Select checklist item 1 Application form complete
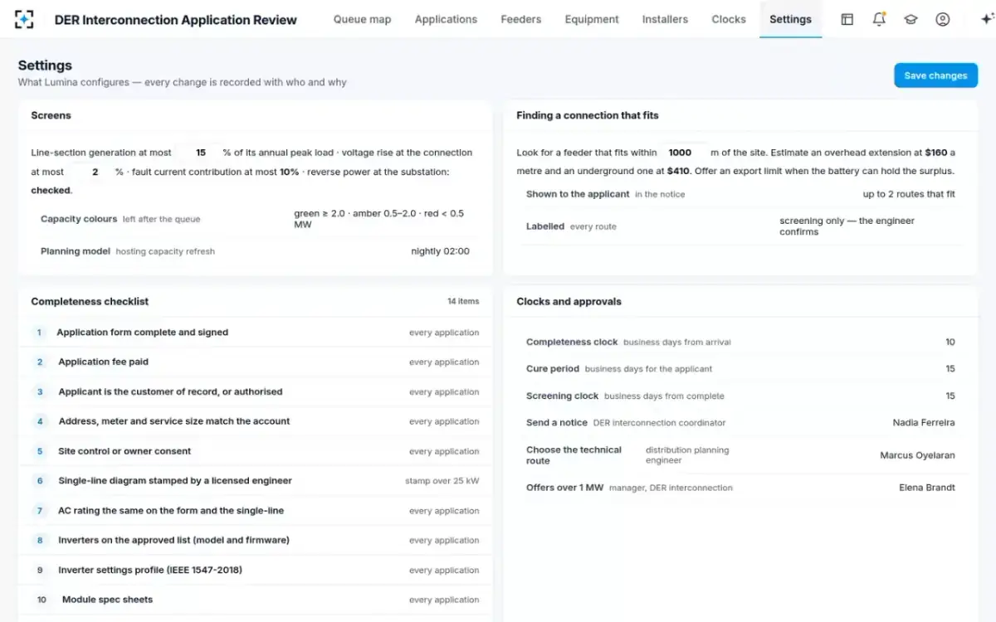This screenshot has height=622, width=996. click(x=256, y=333)
